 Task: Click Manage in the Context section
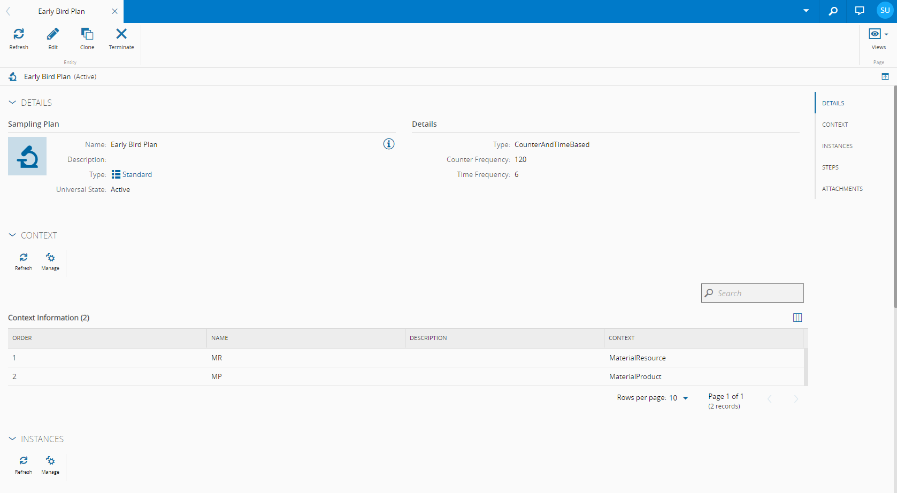[x=50, y=261]
